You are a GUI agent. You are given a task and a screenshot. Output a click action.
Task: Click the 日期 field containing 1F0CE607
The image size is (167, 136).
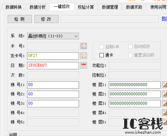pos(53,66)
